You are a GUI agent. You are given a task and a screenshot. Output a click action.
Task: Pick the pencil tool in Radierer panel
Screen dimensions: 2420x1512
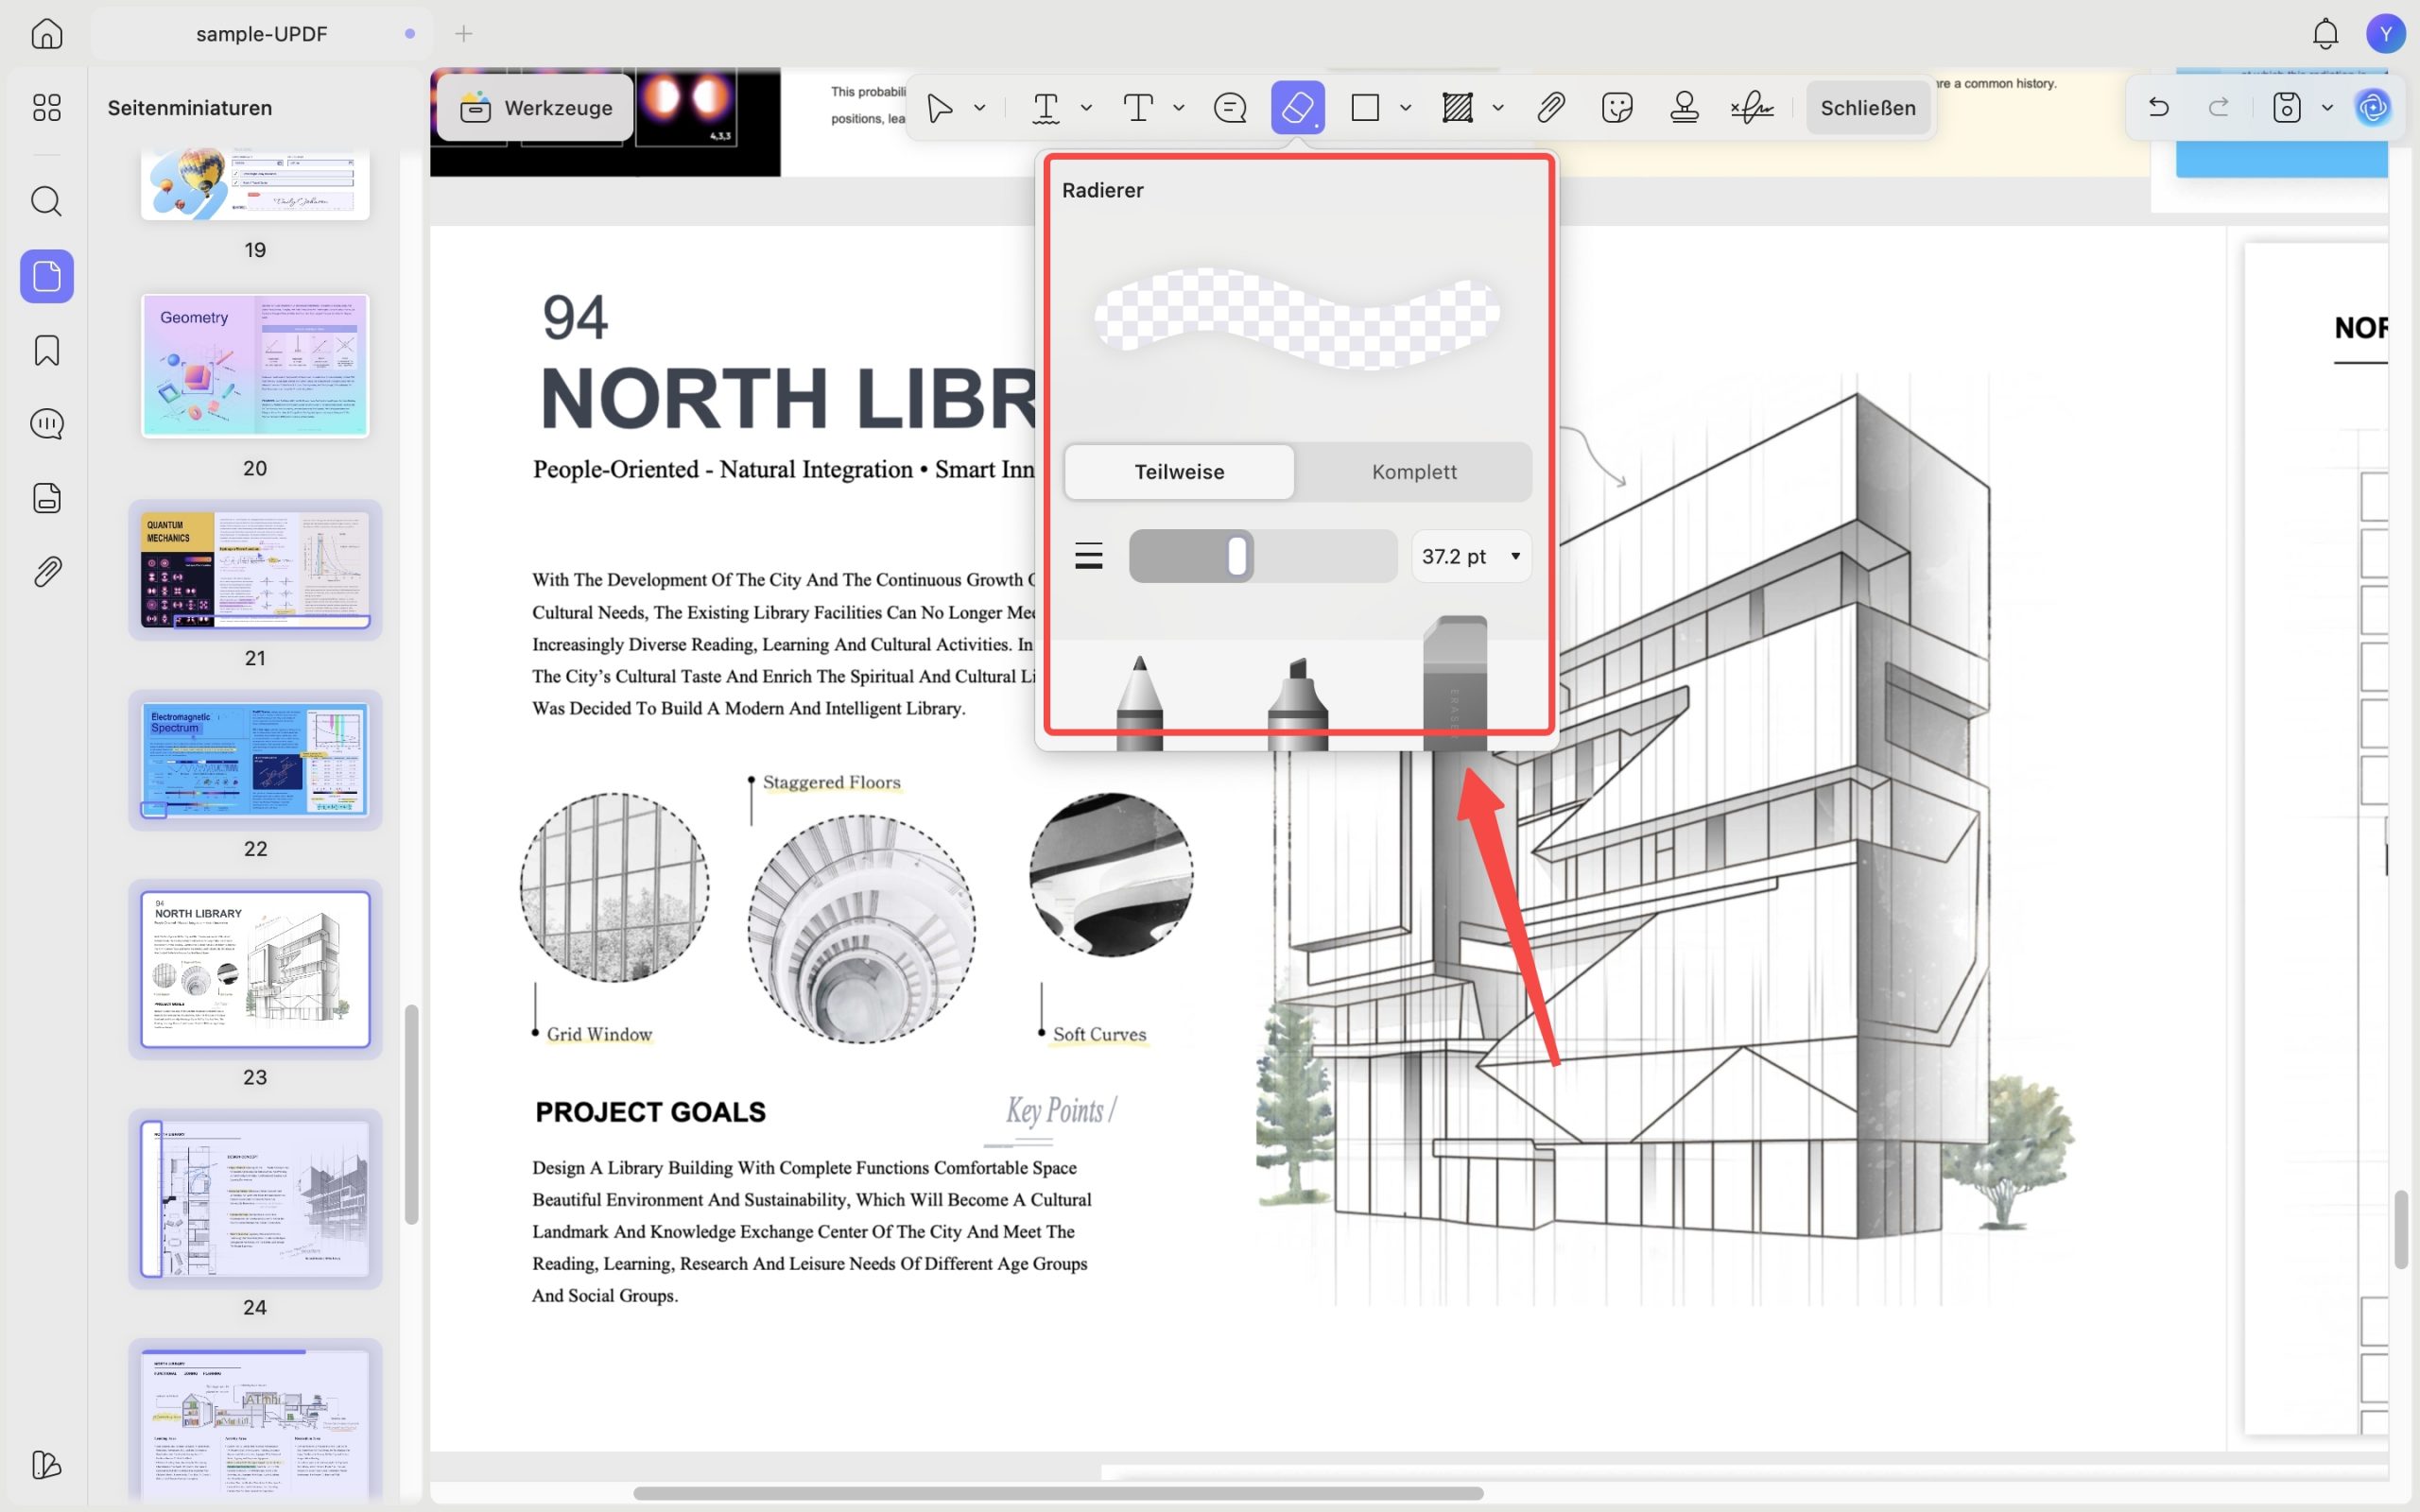(1139, 702)
